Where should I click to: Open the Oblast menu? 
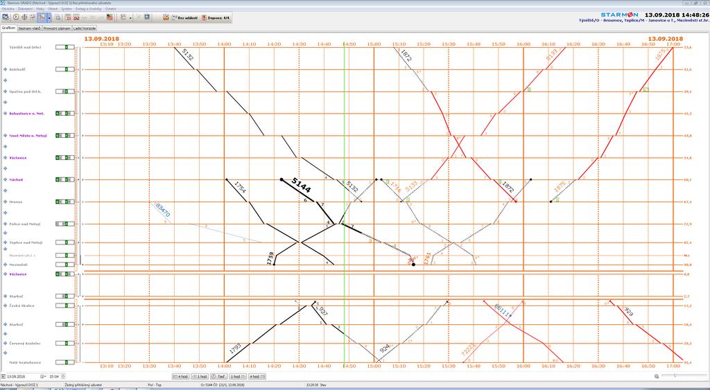pyautogui.click(x=53, y=8)
